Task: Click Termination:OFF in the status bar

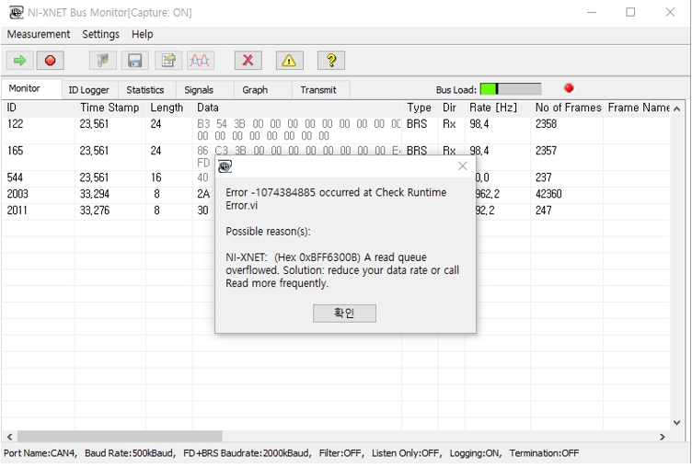Action: [x=544, y=453]
